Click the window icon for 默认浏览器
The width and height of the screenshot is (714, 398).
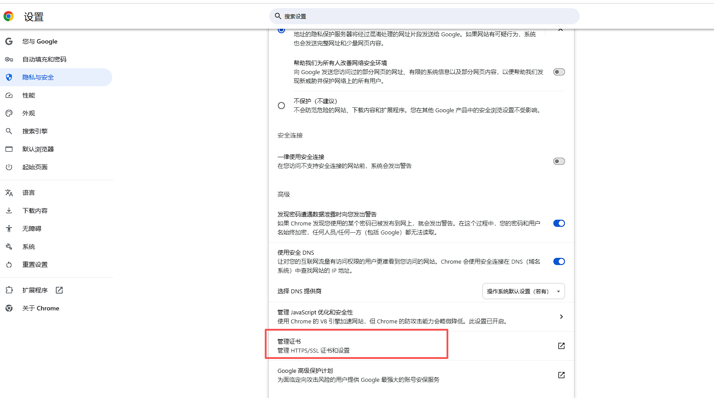tap(9, 149)
